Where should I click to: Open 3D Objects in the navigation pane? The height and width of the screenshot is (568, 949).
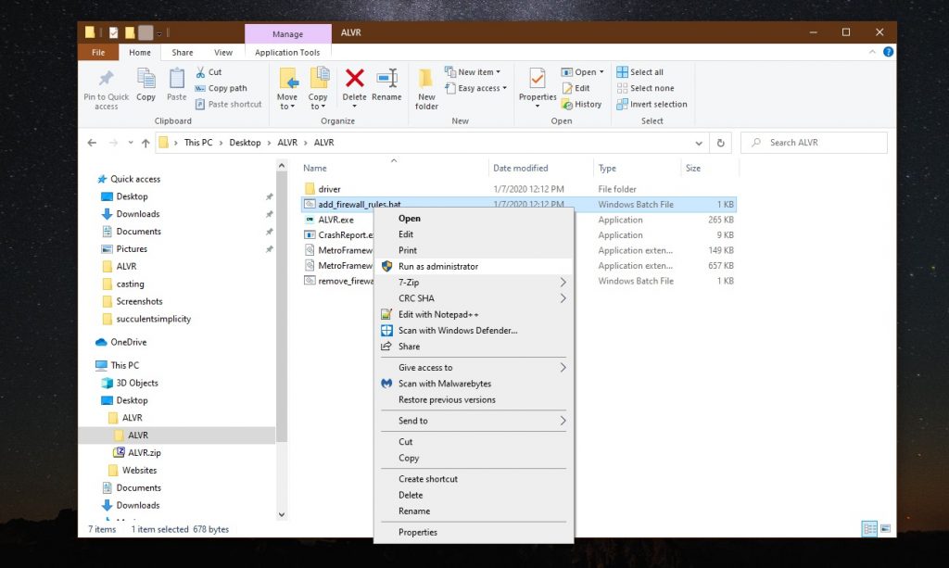(x=137, y=383)
